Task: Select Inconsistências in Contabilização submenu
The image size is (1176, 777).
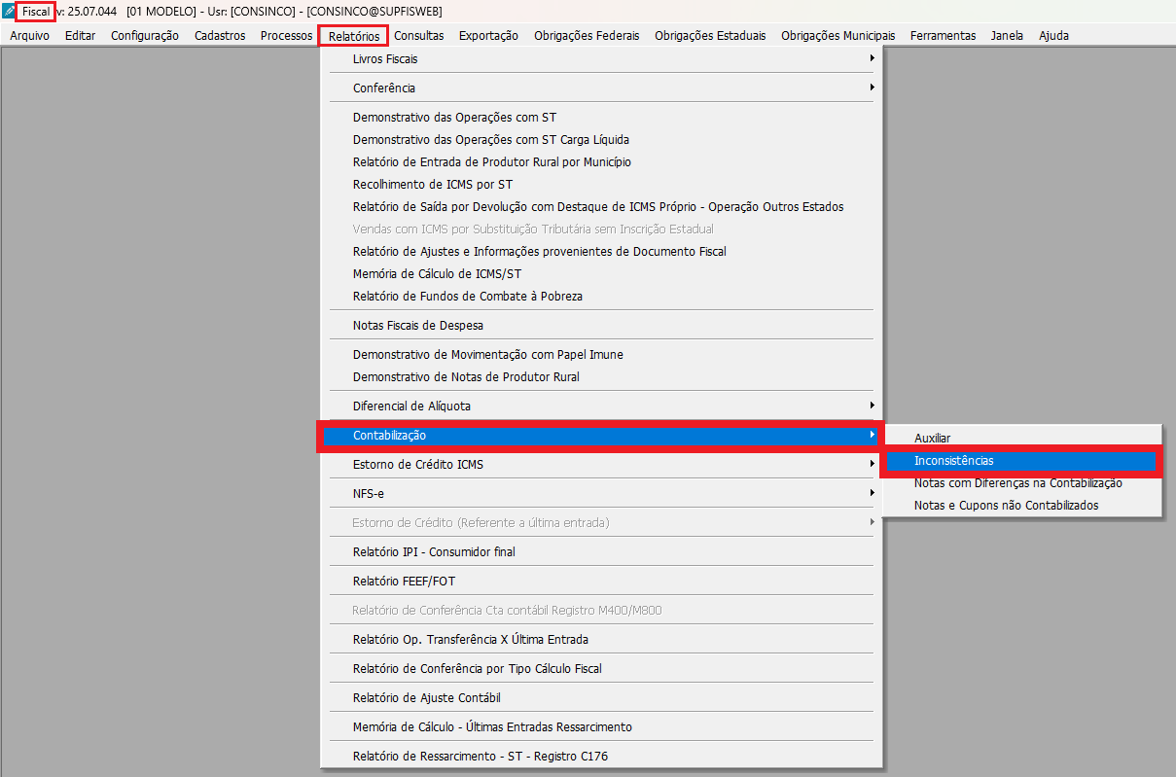Action: tap(1021, 461)
